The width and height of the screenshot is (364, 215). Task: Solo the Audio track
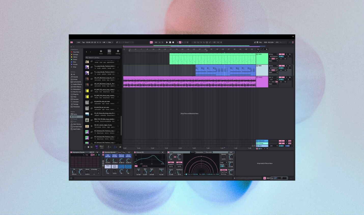(x=286, y=77)
